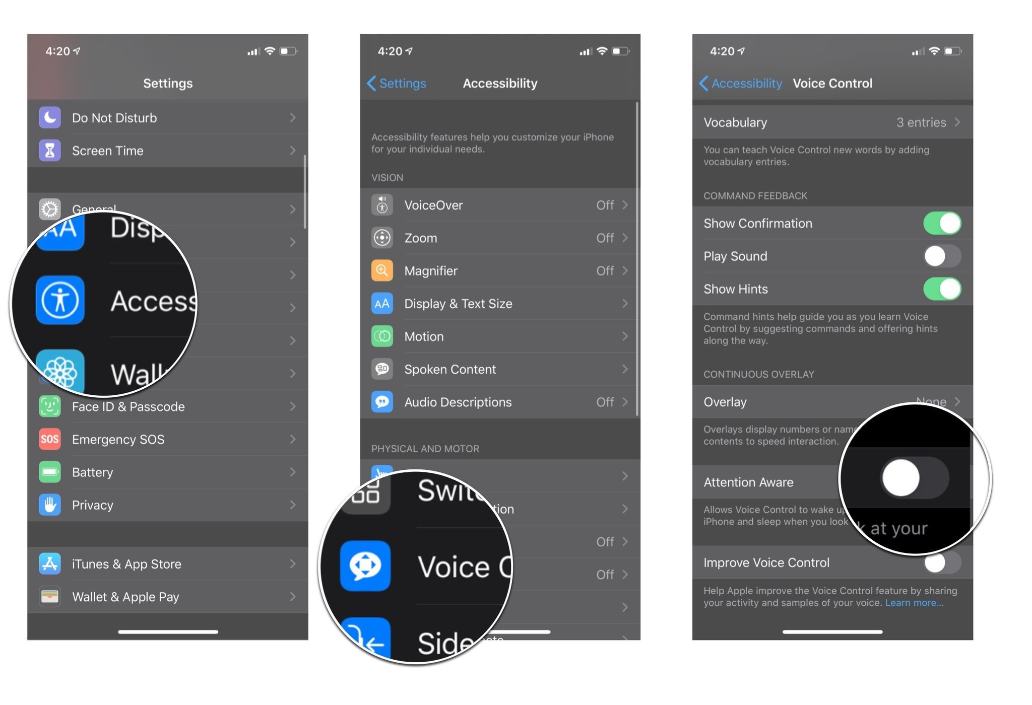The height and width of the screenshot is (705, 1032).
Task: Navigate back to Accessibility menu
Action: pos(737,83)
